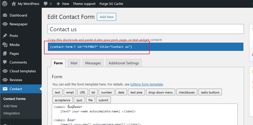Screen dimensions: 253x125
Task: Insert a checkboxes tag
Action: (187, 92)
